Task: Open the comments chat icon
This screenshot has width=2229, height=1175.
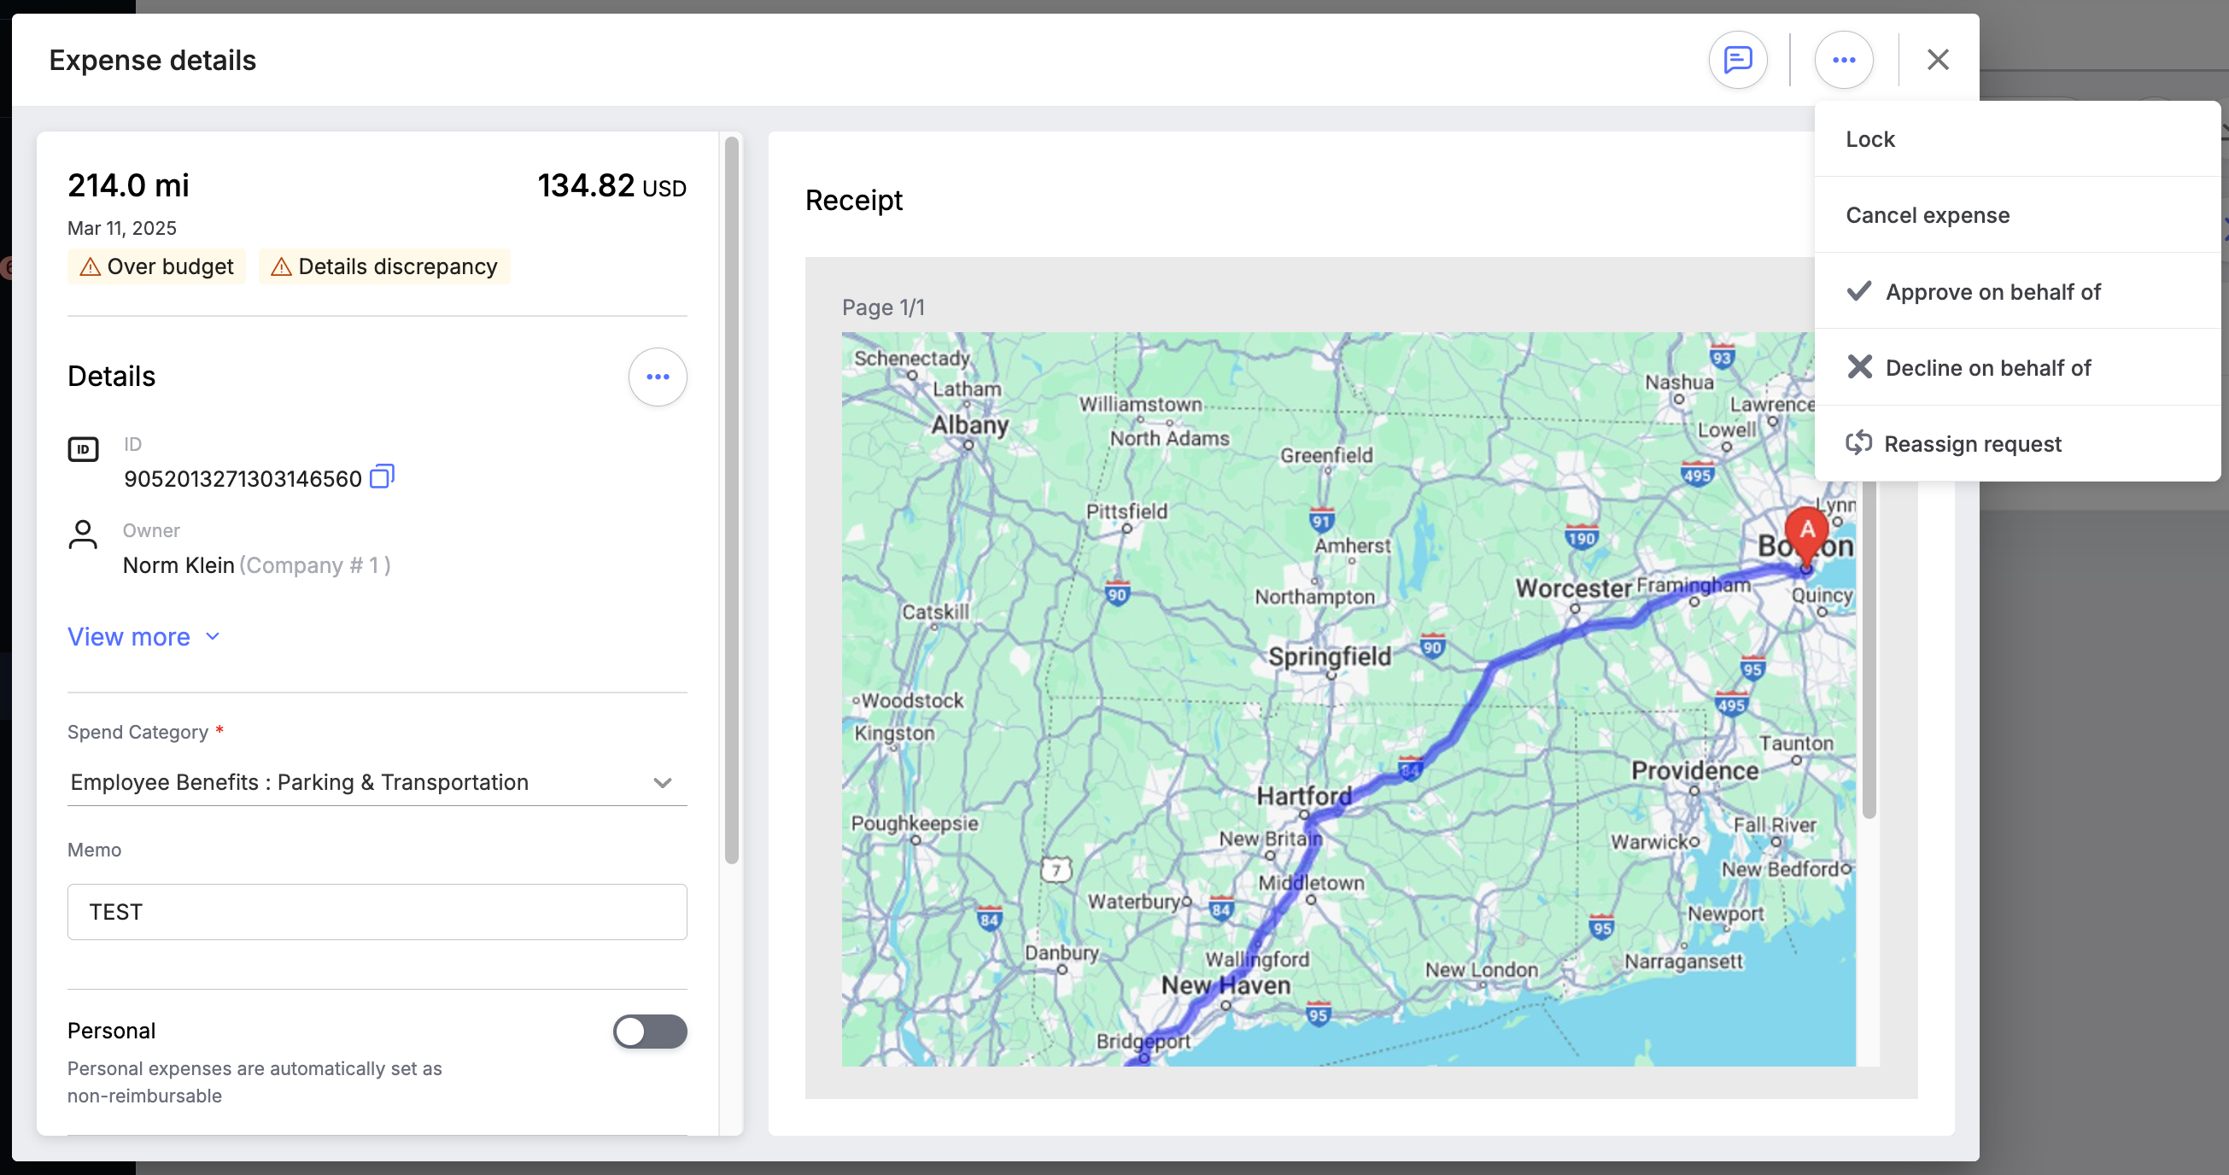Action: [1738, 60]
